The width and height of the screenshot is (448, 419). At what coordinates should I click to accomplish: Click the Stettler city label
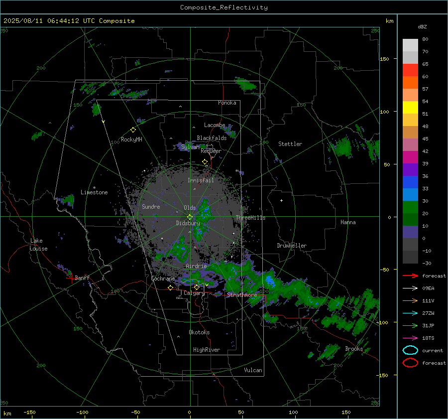click(x=290, y=144)
